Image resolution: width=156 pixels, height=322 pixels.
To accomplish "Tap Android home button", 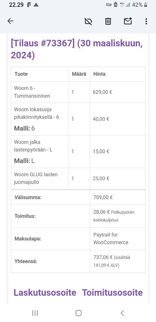I will pos(78,313).
